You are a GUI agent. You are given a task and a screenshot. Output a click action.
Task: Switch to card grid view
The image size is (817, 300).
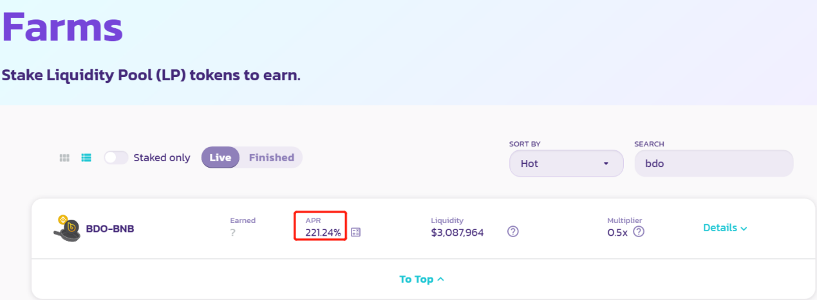tap(64, 157)
